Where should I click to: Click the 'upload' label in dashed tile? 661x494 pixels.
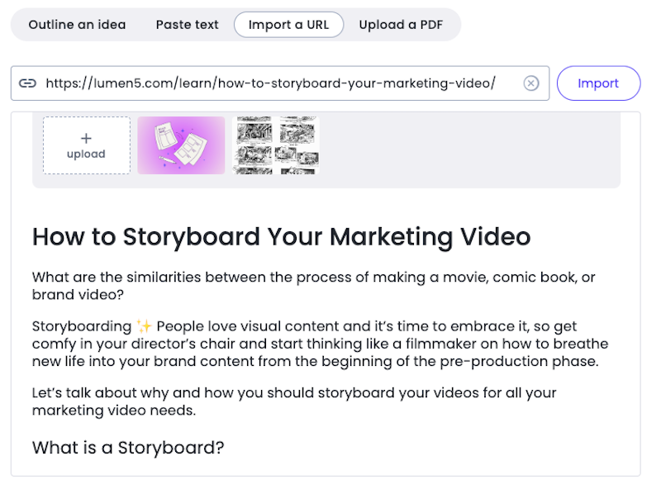tap(86, 154)
